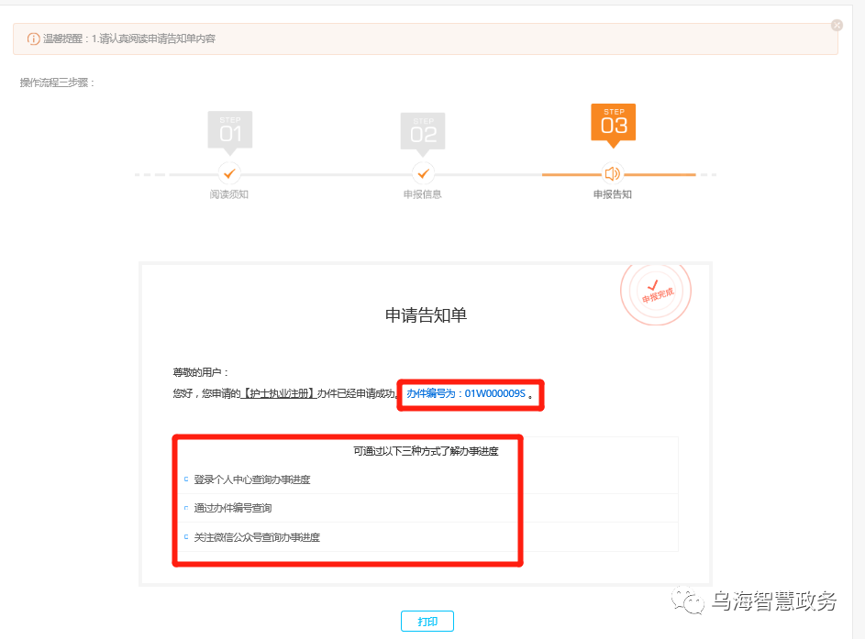Toggle the checkmark under Step 01 阅读须知

[x=228, y=171]
